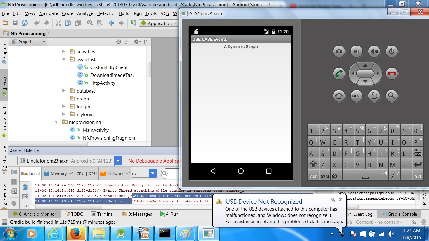Viewport: 429px width, 241px height.
Task: Click emulator green call button
Action: 339,74
